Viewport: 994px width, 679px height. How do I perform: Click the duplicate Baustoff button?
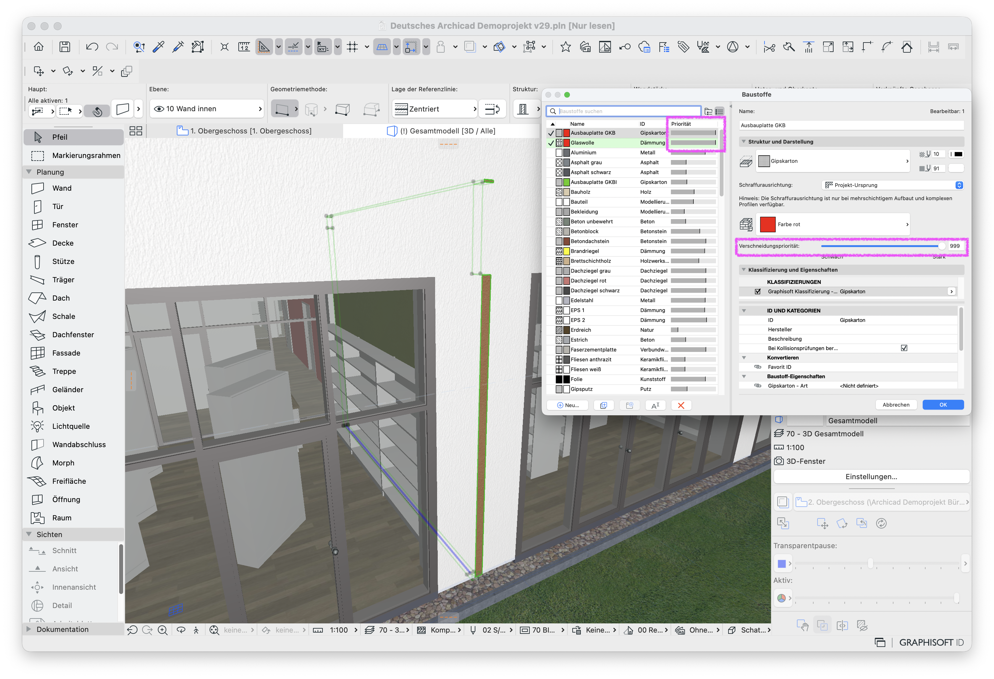click(x=603, y=406)
